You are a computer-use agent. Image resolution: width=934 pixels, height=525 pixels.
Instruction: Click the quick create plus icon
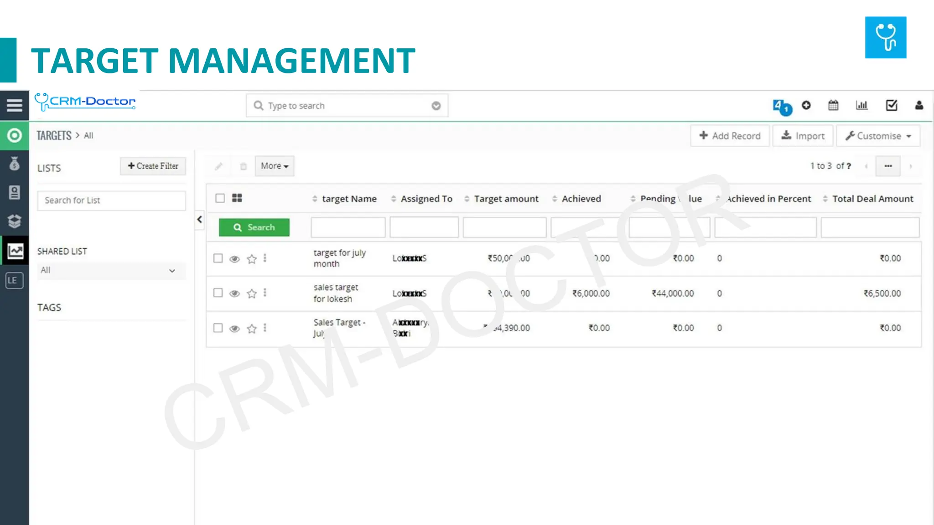pyautogui.click(x=806, y=105)
